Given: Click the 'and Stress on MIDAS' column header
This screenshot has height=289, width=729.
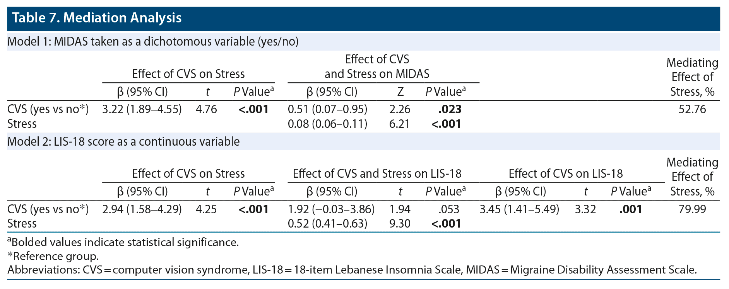Looking at the screenshot, I should (377, 74).
